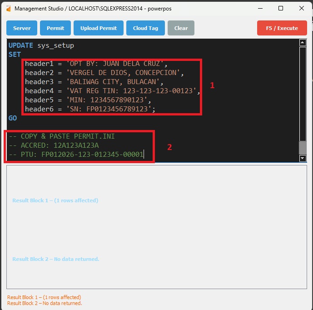Click the editor's vertical scrollbar track
The image size is (313, 310).
pos(303,100)
